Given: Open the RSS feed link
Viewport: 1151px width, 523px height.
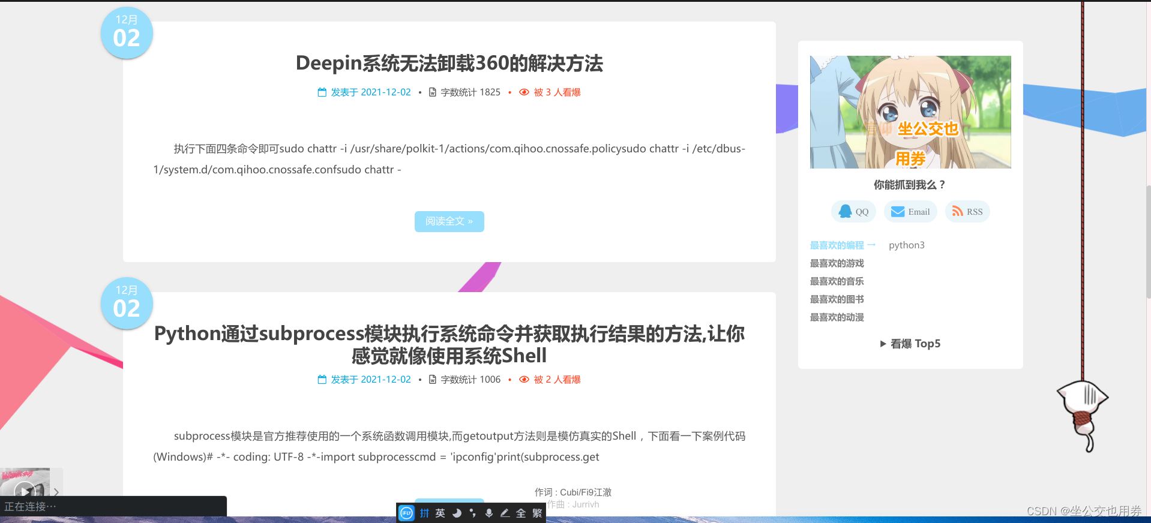Looking at the screenshot, I should click(967, 212).
